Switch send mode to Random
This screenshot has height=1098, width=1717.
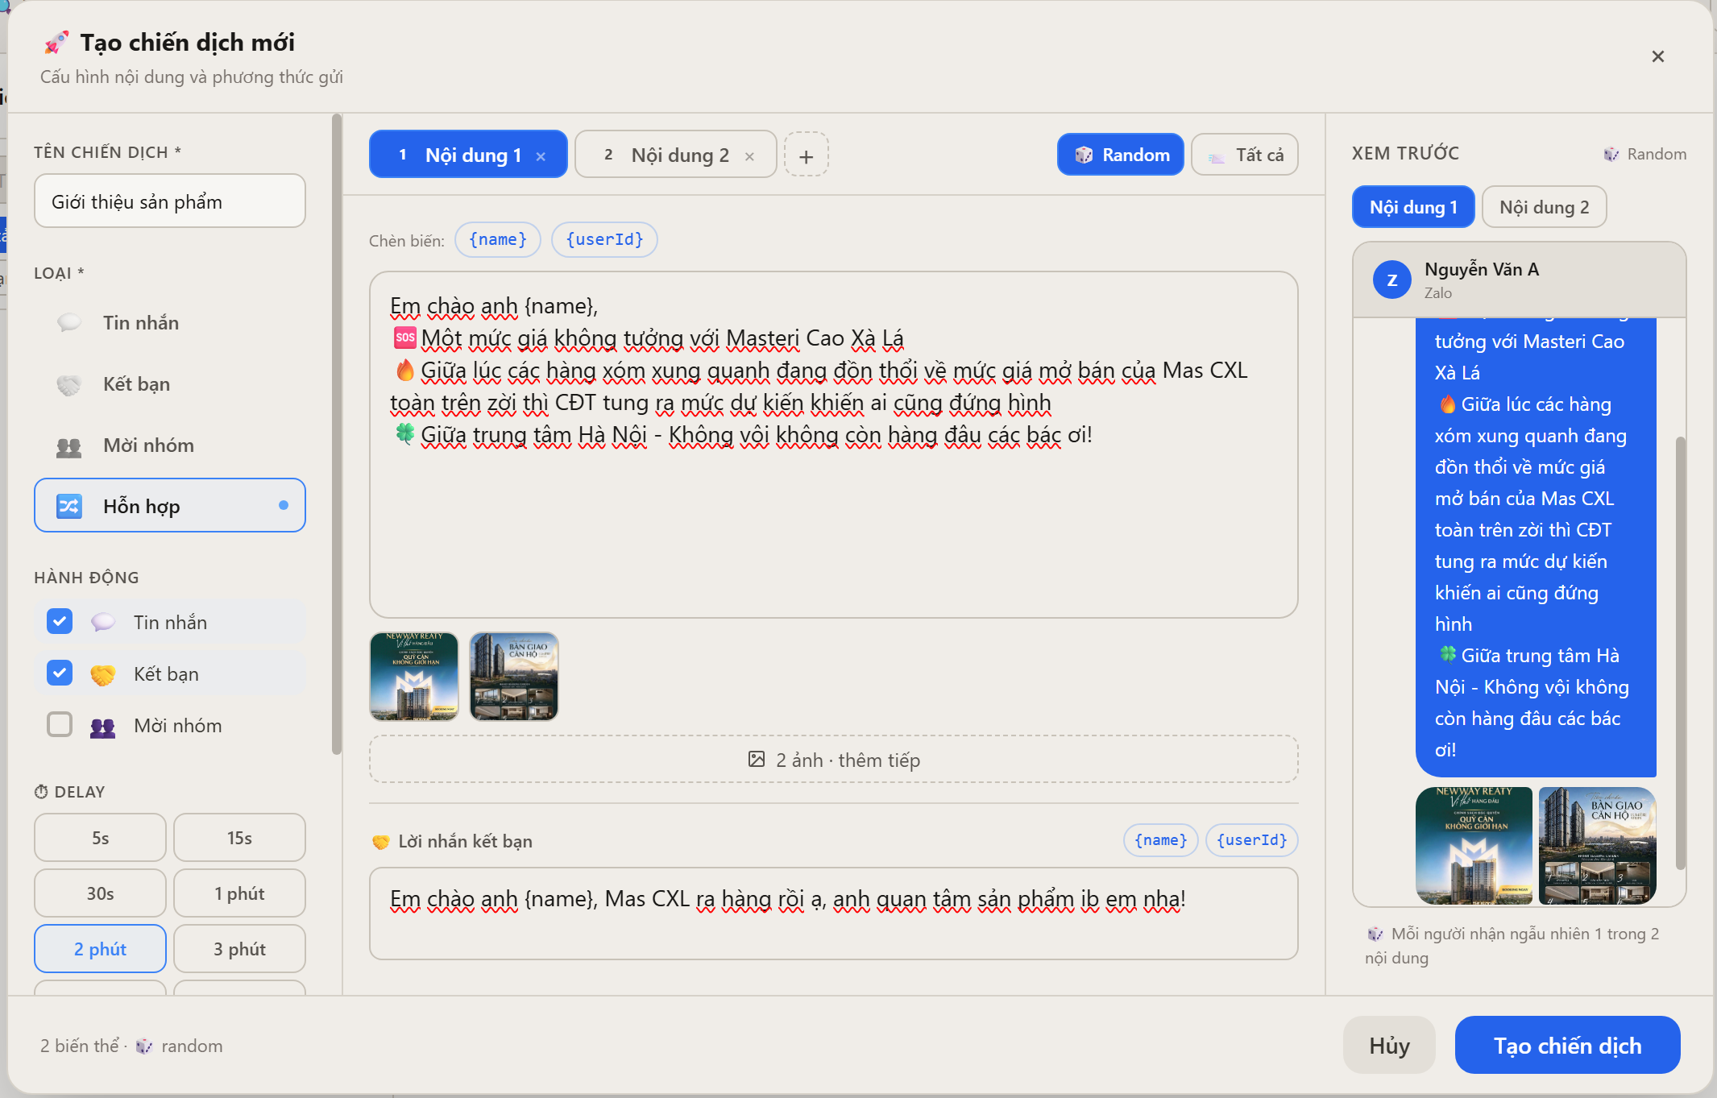click(1120, 155)
